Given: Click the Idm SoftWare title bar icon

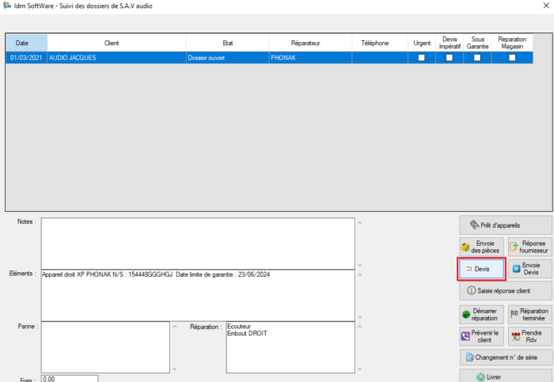Looking at the screenshot, I should coord(6,6).
